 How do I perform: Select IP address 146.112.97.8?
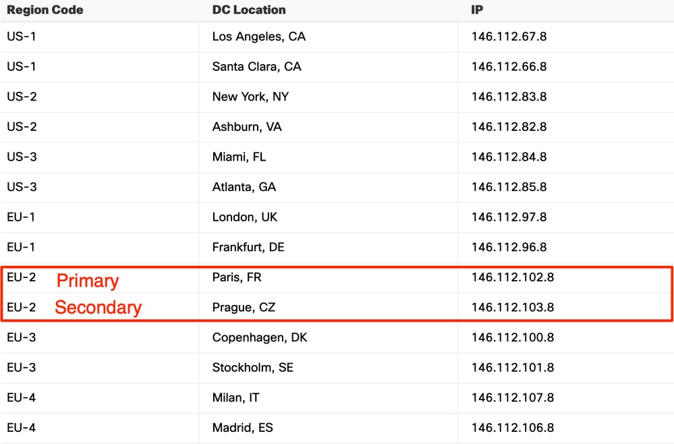(509, 217)
